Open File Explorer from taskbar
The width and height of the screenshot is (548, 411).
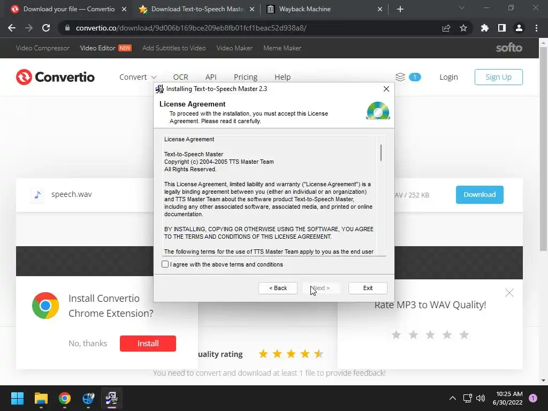tap(41, 398)
